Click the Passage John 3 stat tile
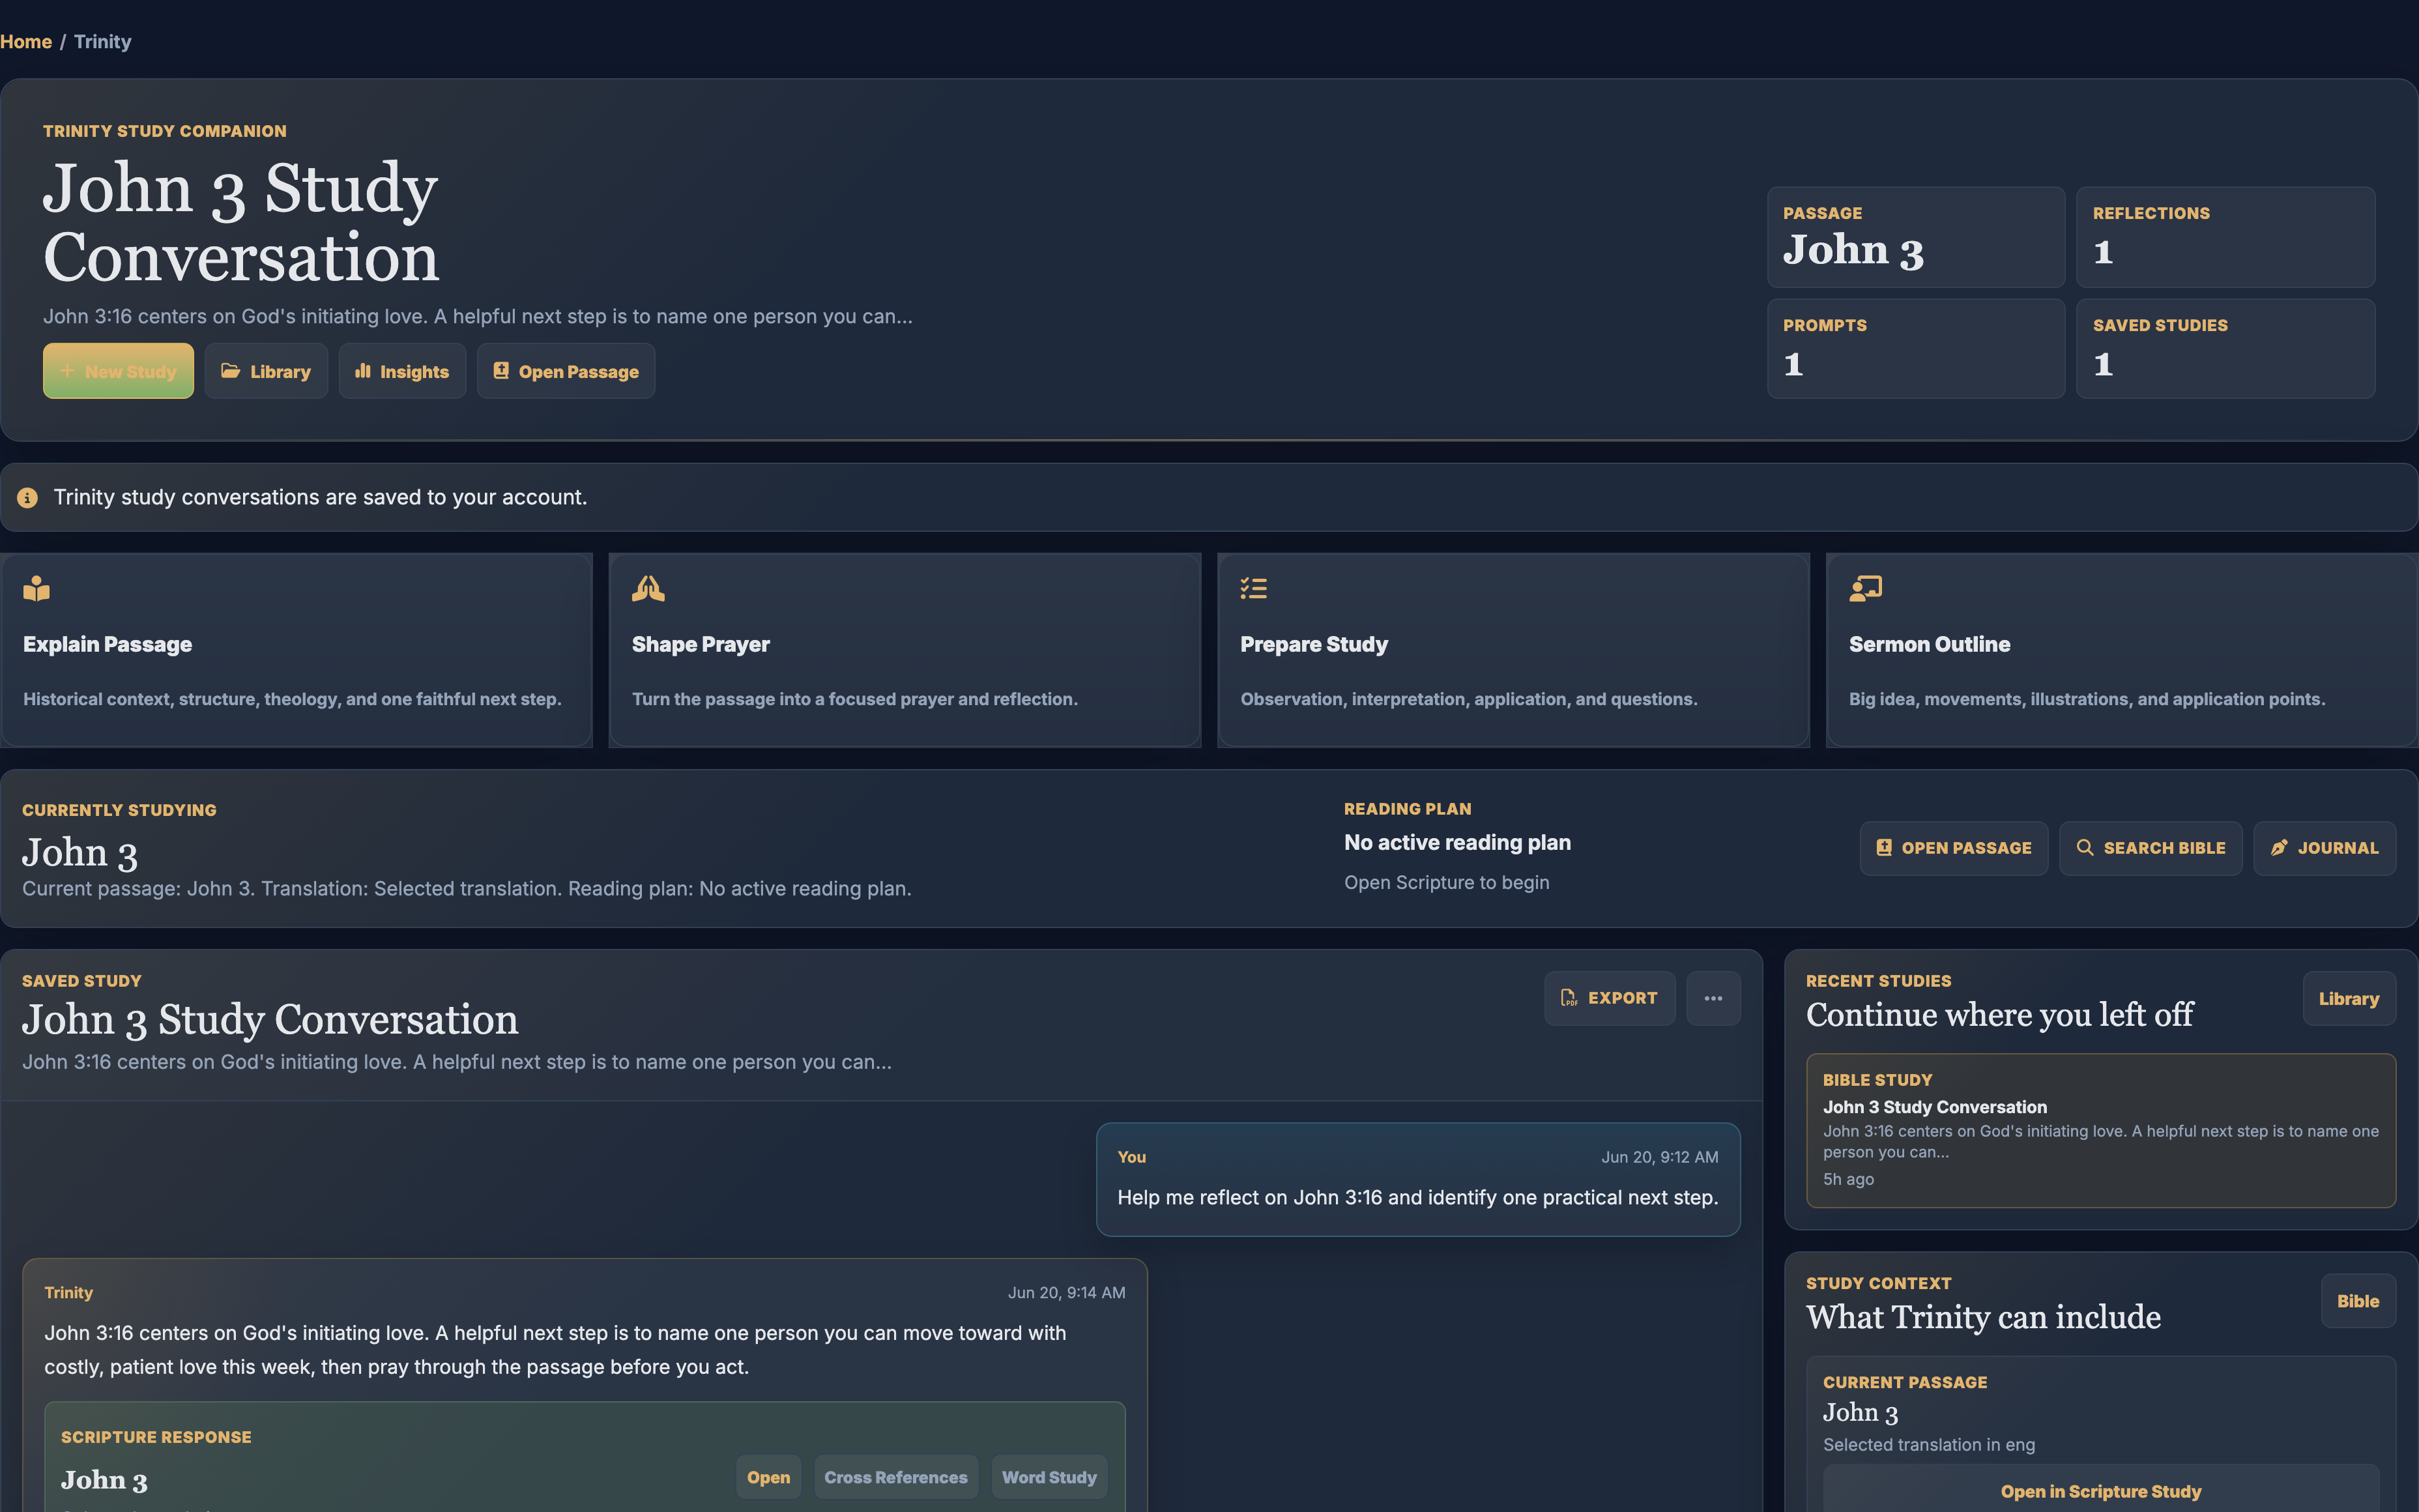Viewport: 2419px width, 1512px height. (x=1915, y=237)
